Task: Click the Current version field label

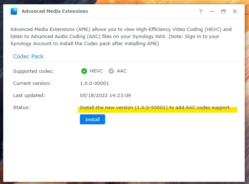Action: point(32,83)
